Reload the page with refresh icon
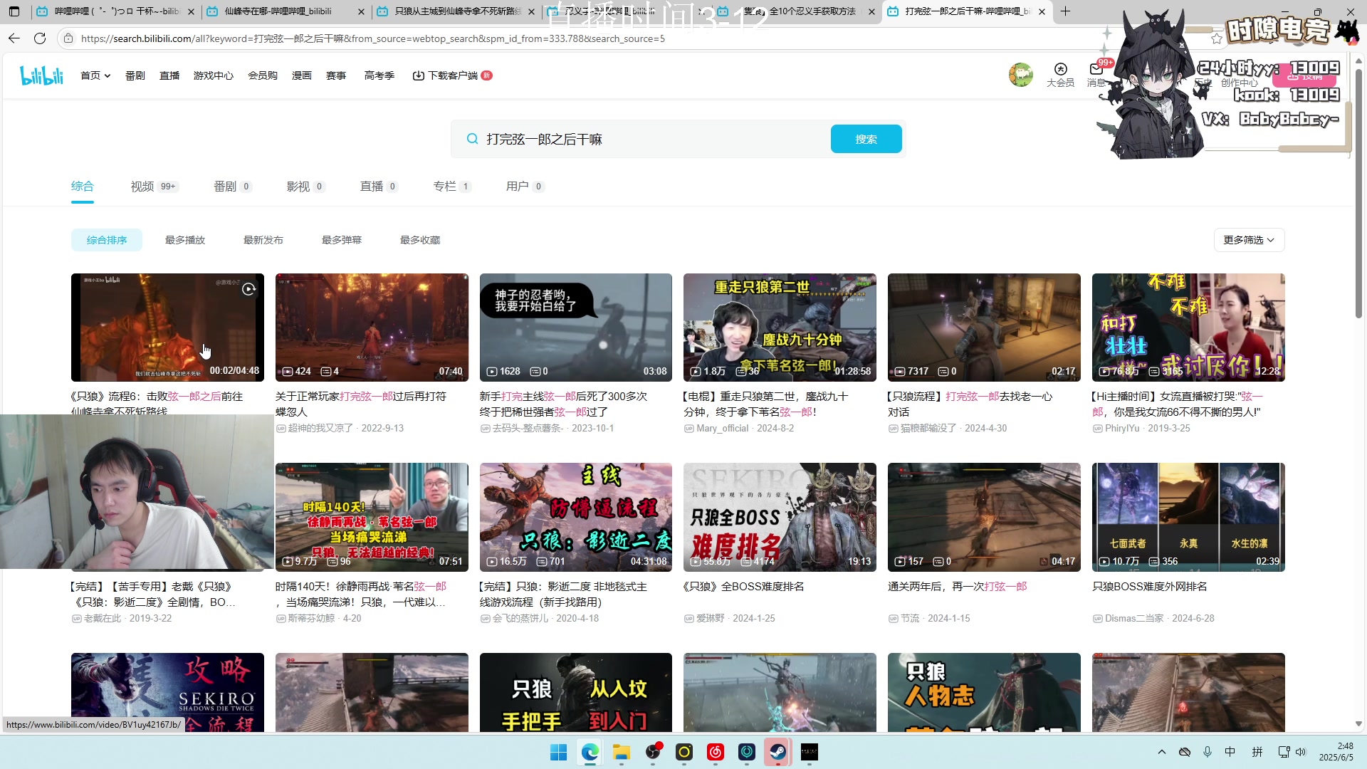This screenshot has width=1367, height=769. pos(40,38)
